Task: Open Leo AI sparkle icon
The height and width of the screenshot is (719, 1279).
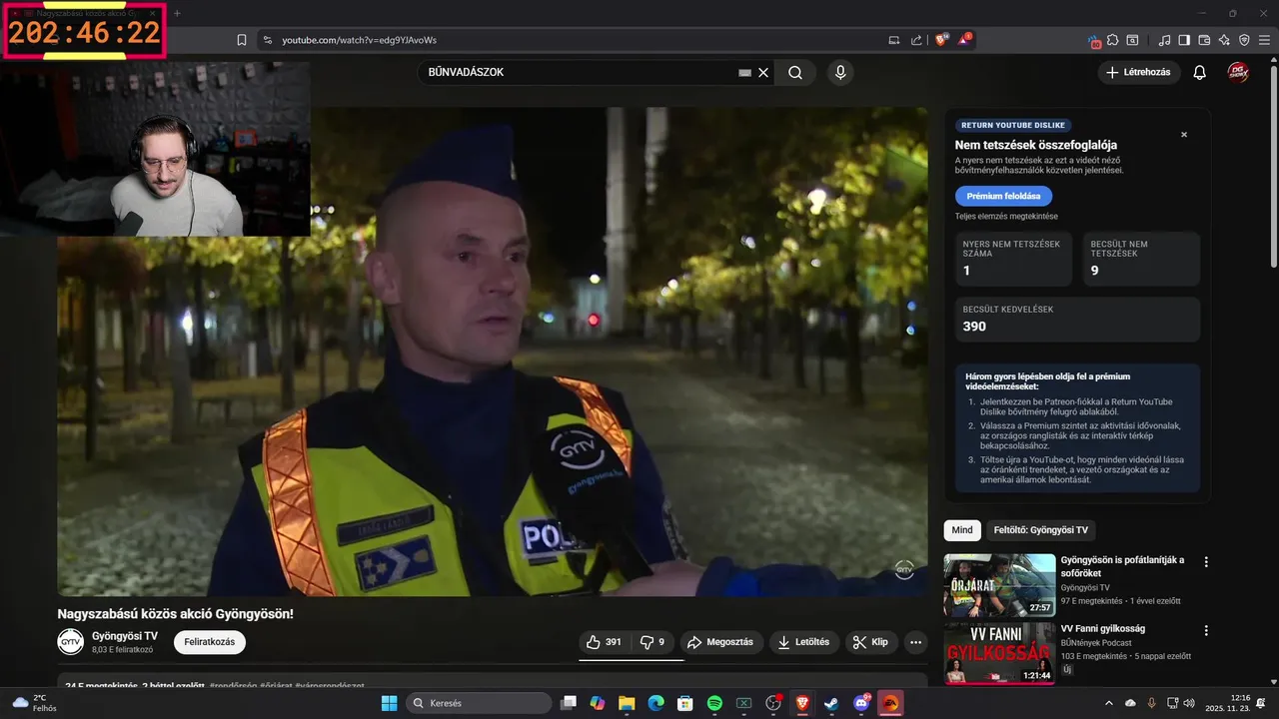Action: pos(1224,40)
